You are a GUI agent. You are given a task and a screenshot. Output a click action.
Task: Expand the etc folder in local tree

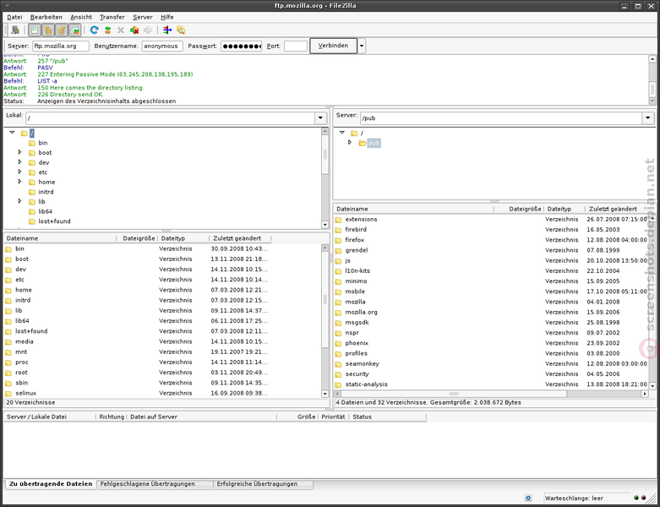pos(19,172)
